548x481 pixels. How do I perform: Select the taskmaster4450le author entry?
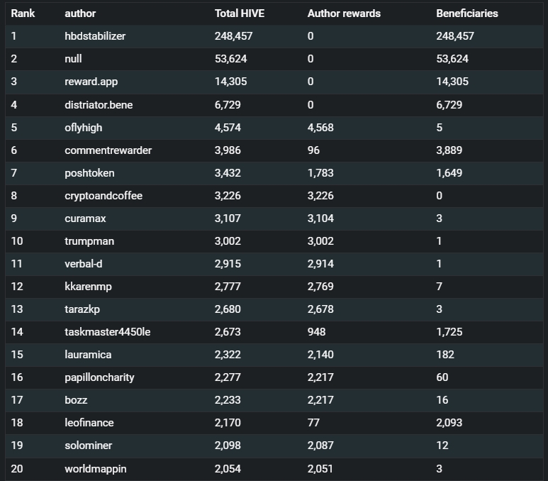(107, 331)
